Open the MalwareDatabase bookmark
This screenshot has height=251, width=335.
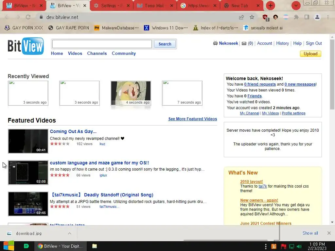tap(116, 28)
